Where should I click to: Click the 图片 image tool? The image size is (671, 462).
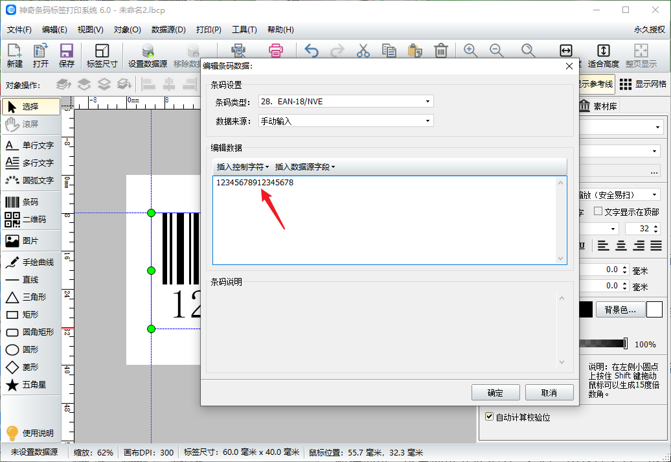click(x=30, y=241)
